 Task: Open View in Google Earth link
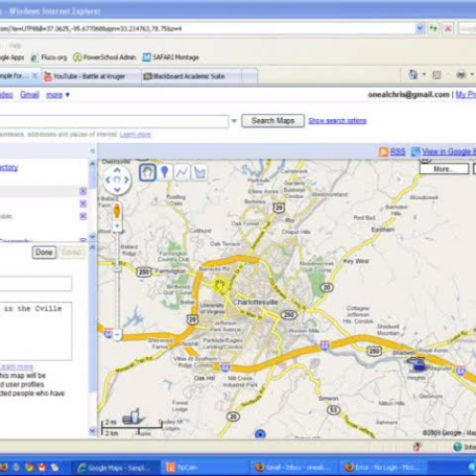448,151
